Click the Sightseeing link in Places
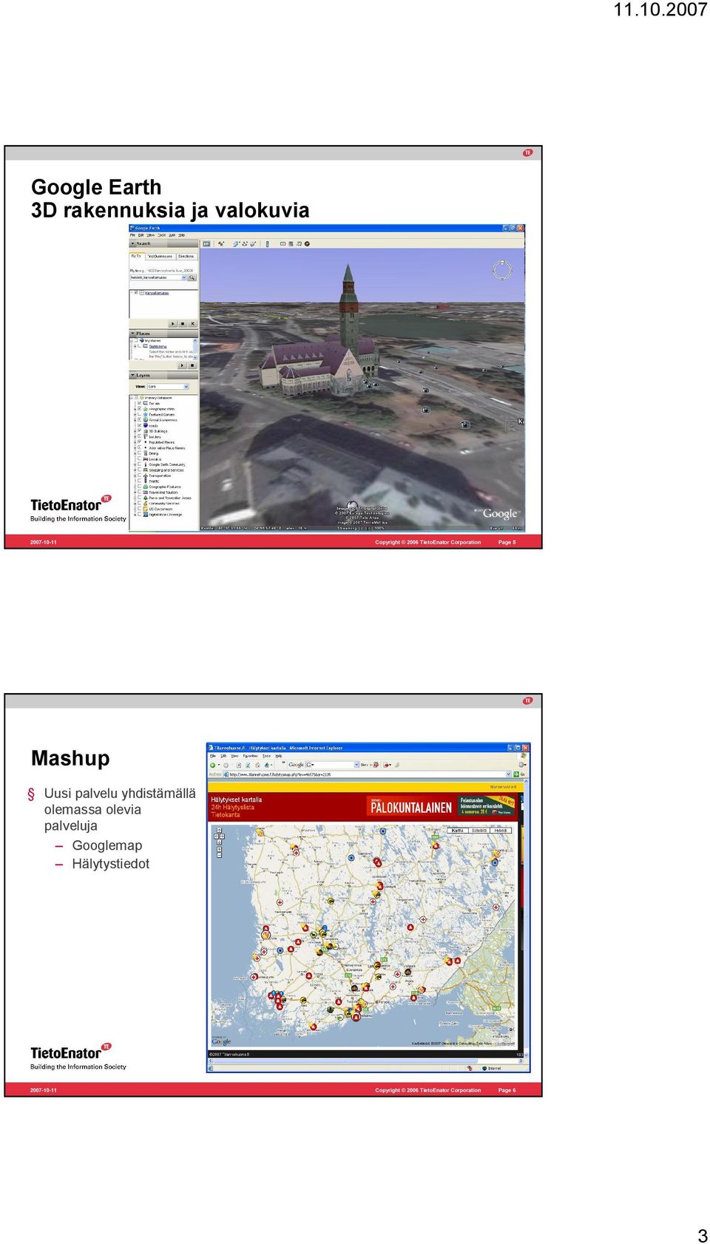The image size is (710, 1244). point(158,346)
